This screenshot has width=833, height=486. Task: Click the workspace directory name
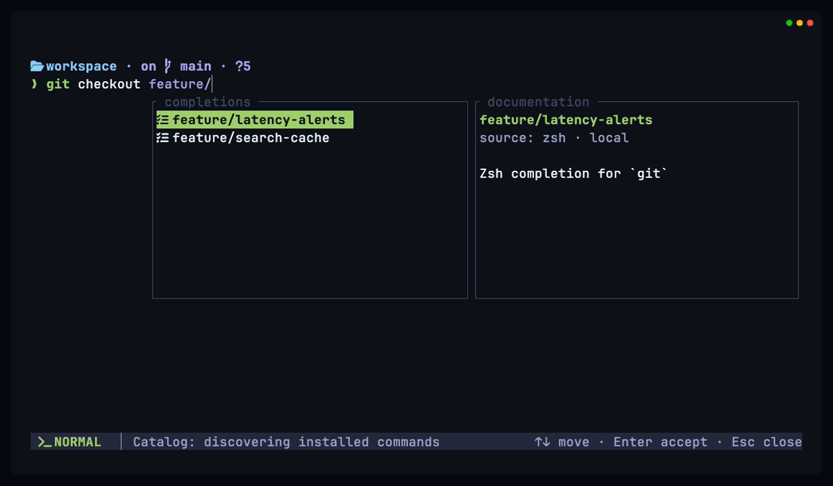coord(81,66)
